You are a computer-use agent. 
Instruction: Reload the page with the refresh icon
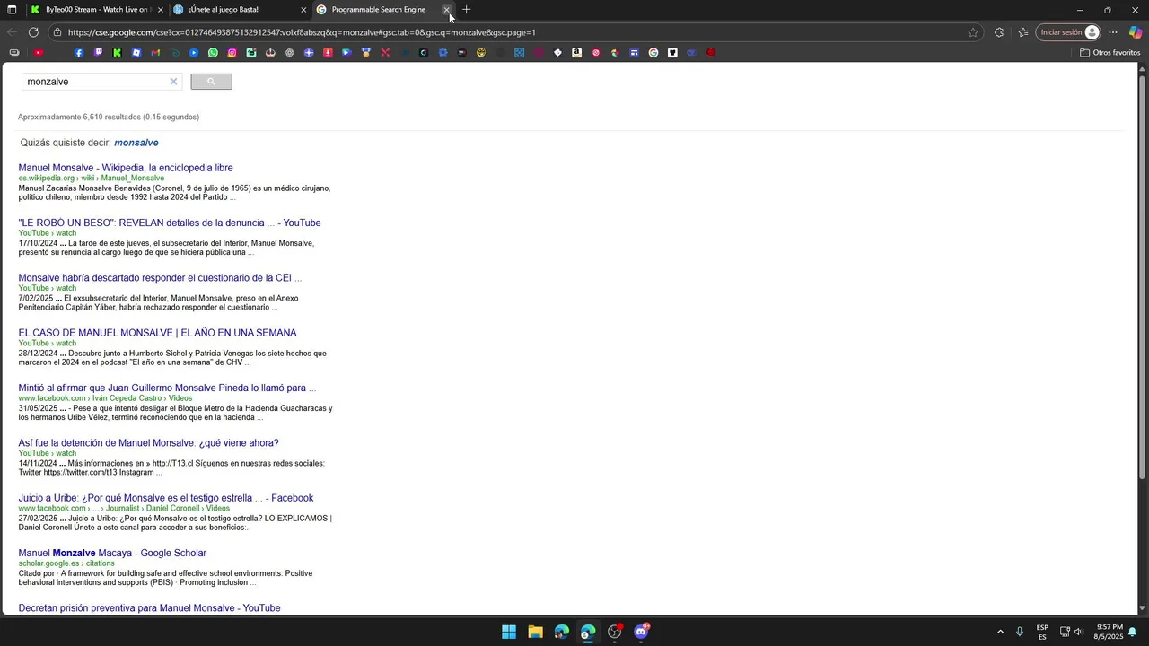(33, 32)
